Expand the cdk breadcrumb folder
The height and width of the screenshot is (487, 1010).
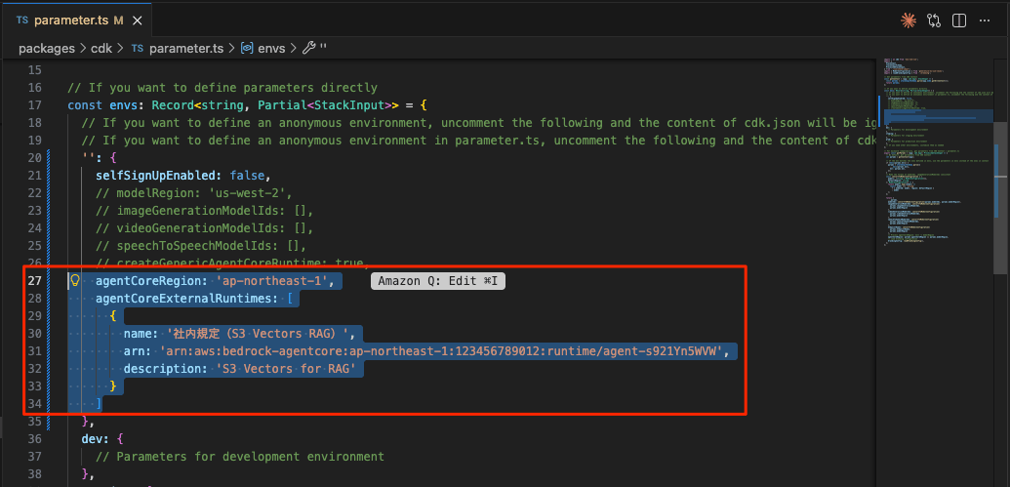[x=102, y=48]
